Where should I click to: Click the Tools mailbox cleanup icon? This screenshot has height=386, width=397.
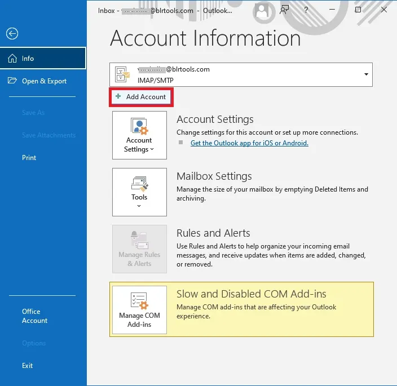139,184
